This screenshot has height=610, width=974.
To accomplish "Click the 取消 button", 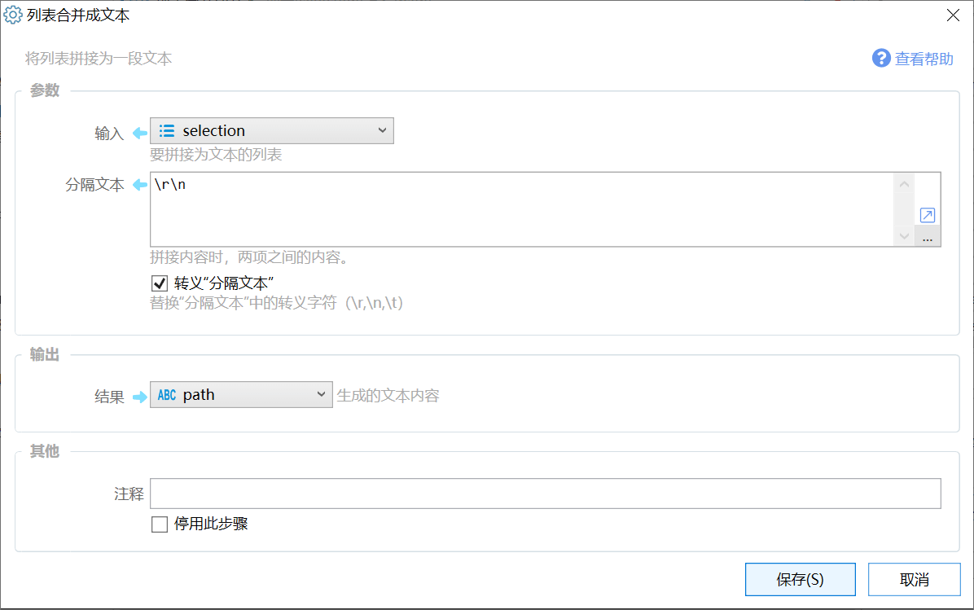I will click(x=914, y=580).
